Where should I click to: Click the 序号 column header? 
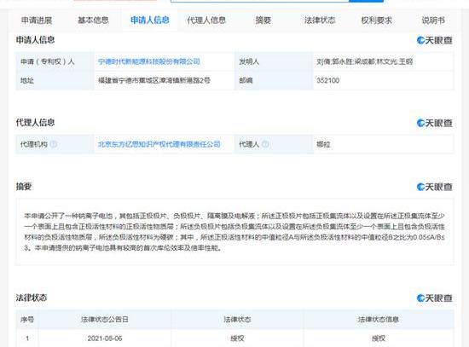coord(27,320)
